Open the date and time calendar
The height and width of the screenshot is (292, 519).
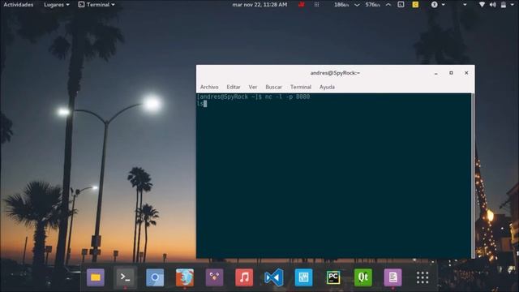tap(259, 5)
